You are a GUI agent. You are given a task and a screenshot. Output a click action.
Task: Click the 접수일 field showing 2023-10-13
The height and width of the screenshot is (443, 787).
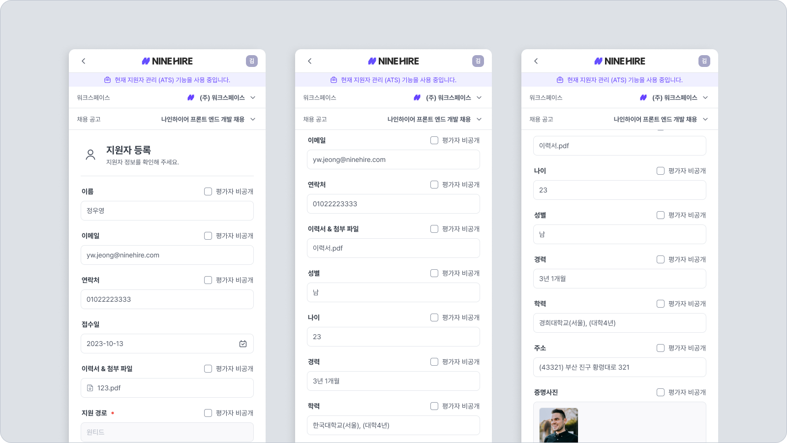[167, 344]
